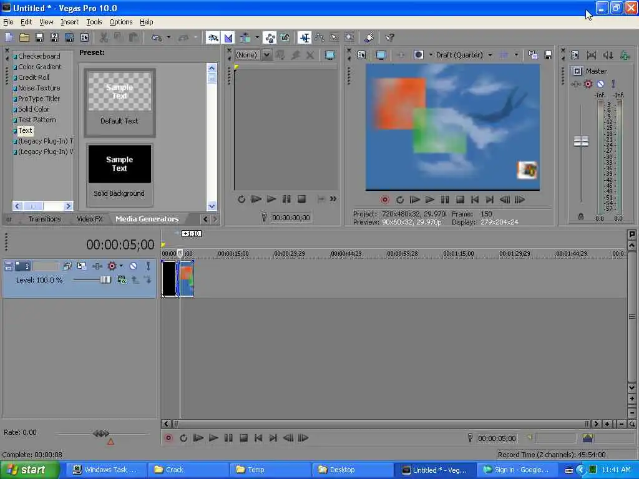
Task: Click the Undo arrow icon
Action: click(x=157, y=37)
